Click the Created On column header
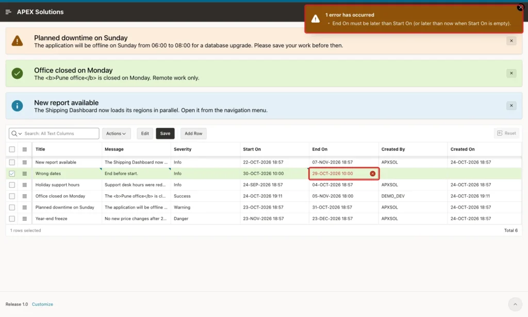 tap(484, 149)
